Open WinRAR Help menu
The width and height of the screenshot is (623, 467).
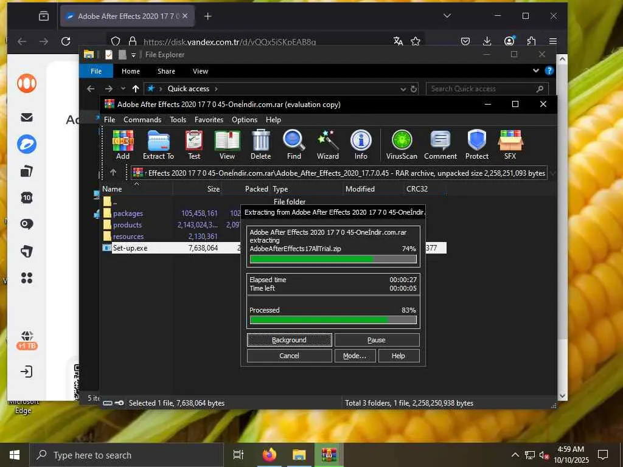pyautogui.click(x=273, y=120)
